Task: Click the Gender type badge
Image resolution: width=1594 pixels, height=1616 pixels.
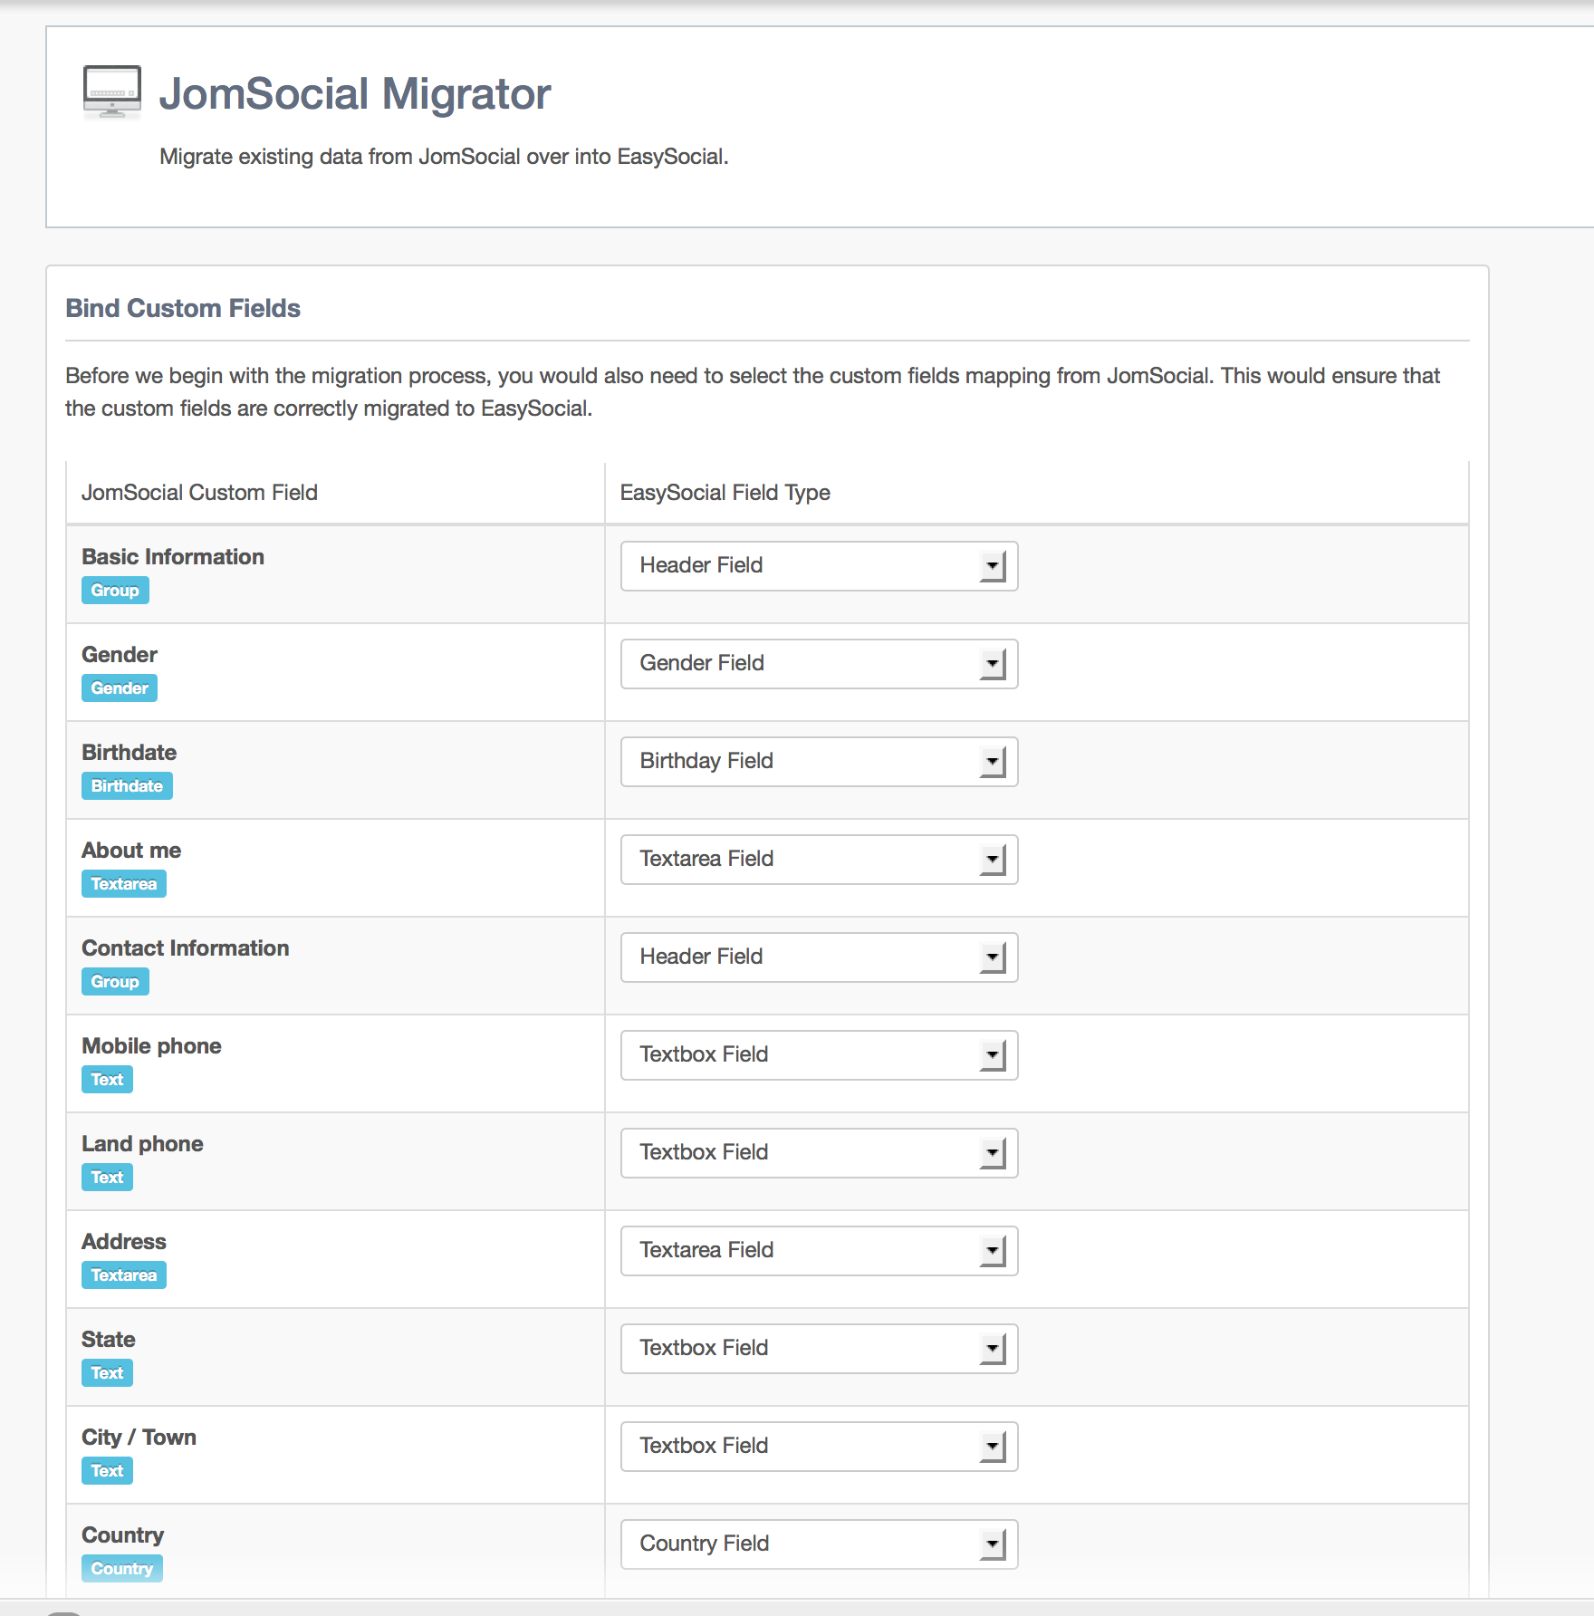Action: tap(120, 688)
